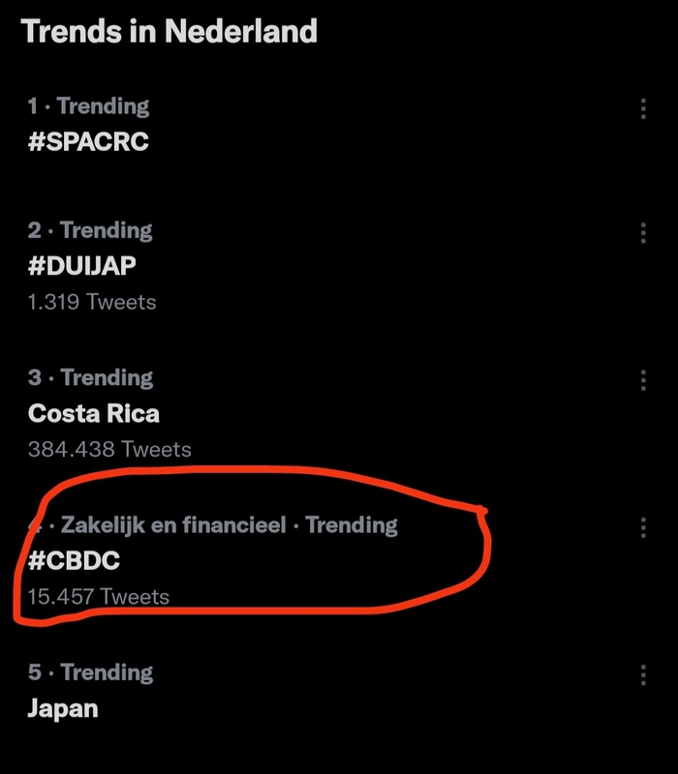Open more options for #SPACRC trend
Viewport: 678px width, 774px height.
point(643,108)
